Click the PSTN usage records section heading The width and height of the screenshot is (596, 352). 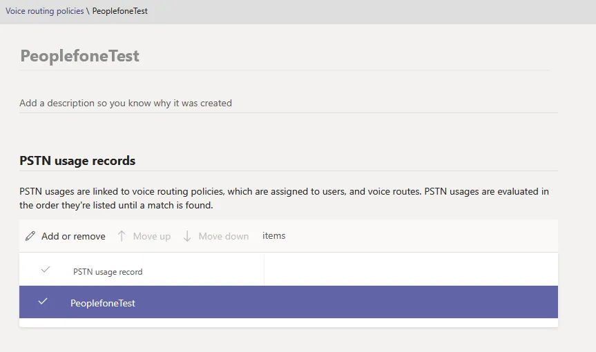point(77,161)
